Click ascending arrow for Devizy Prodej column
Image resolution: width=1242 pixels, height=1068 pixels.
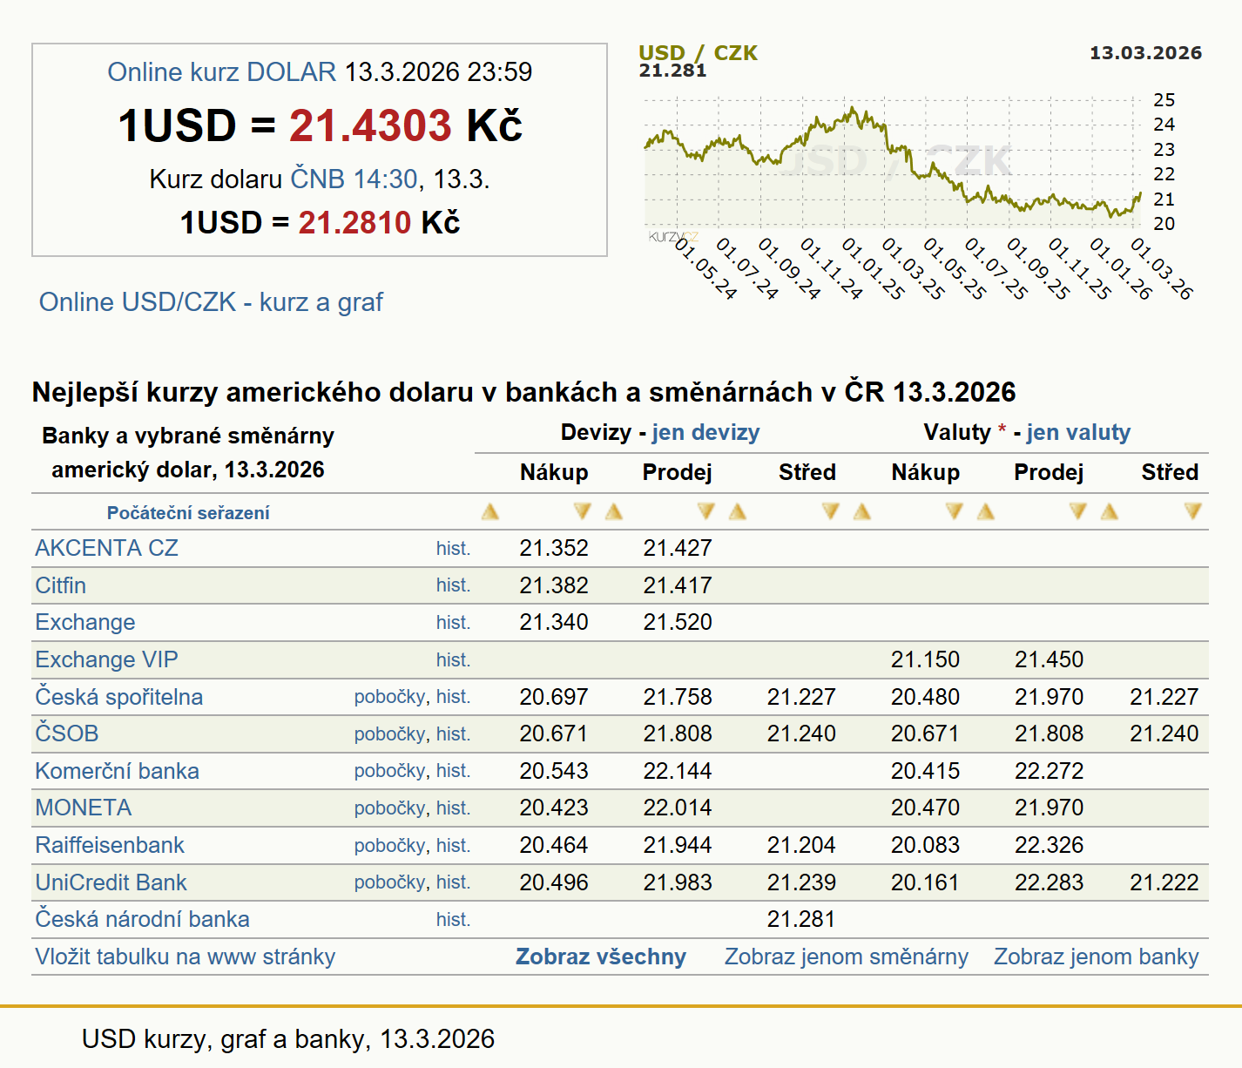point(614,512)
